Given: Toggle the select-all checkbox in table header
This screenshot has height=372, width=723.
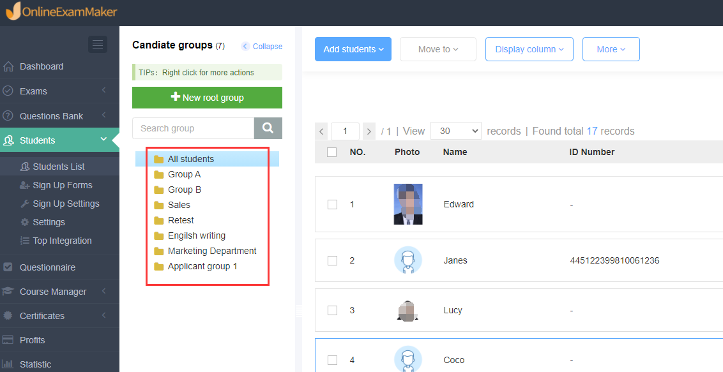Looking at the screenshot, I should click(331, 152).
